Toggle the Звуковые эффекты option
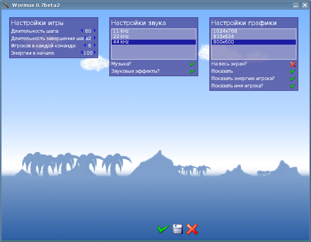Screen dimensions: 311x242 pos(192,71)
